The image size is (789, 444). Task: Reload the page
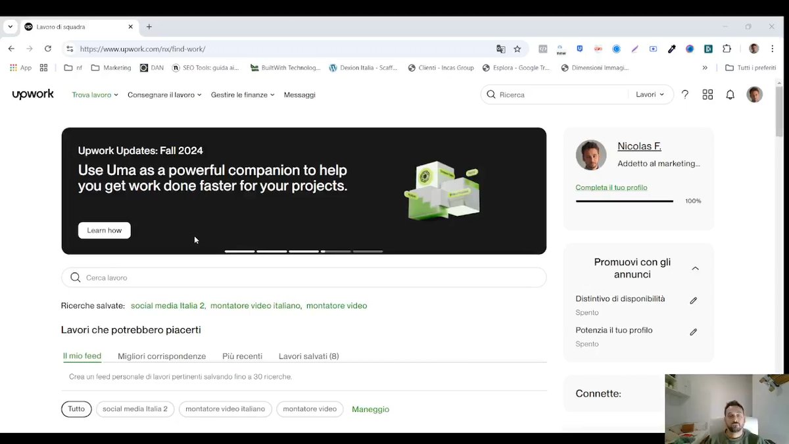(x=47, y=49)
